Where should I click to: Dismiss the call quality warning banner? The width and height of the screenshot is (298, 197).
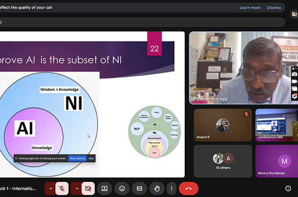coord(274,8)
